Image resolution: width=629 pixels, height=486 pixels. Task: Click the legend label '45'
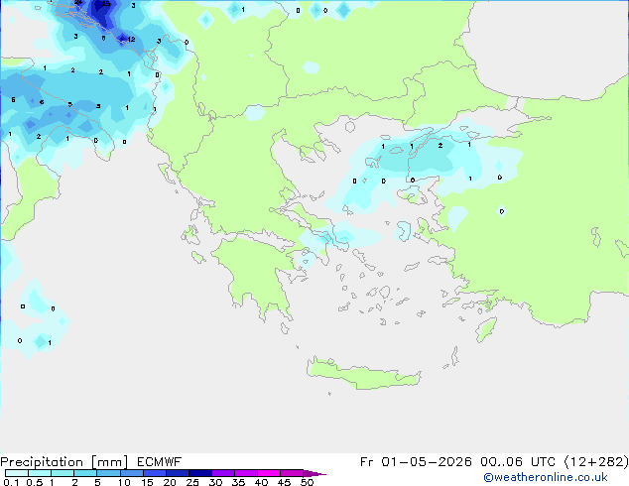[x=284, y=482]
